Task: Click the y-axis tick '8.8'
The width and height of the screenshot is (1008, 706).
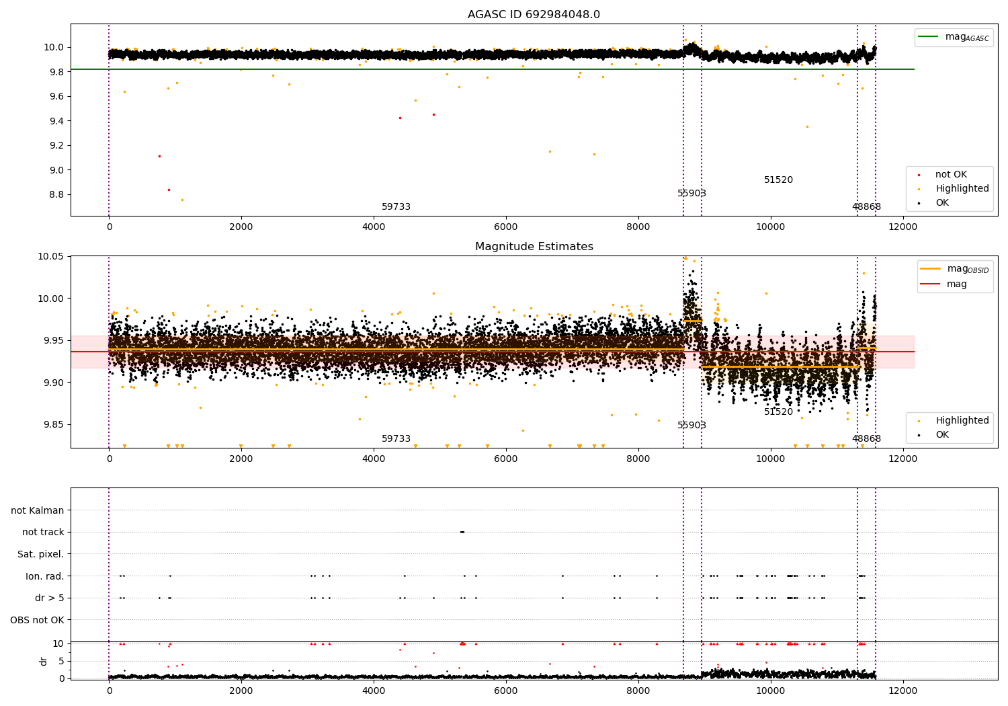Action: coord(56,195)
